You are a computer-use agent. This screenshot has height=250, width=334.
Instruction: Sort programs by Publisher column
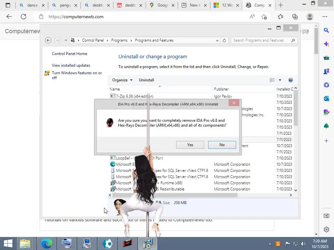point(243,89)
